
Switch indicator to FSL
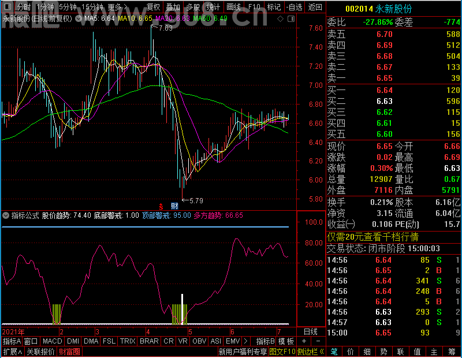pos(109,341)
